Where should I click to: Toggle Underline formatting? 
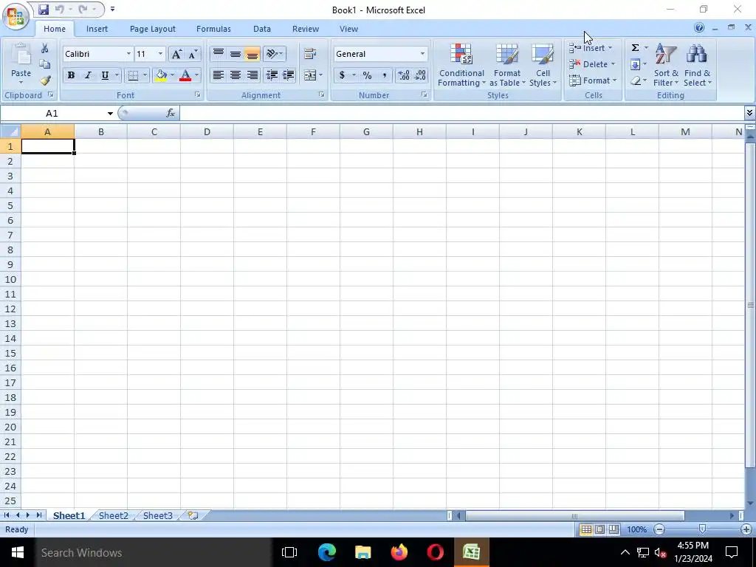(x=105, y=75)
